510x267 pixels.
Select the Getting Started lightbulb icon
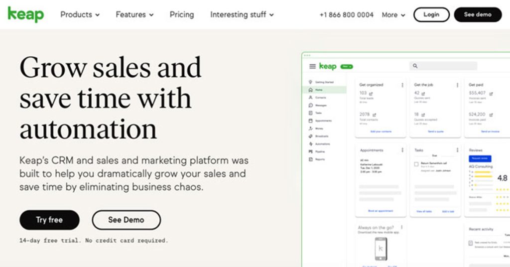[x=310, y=82]
